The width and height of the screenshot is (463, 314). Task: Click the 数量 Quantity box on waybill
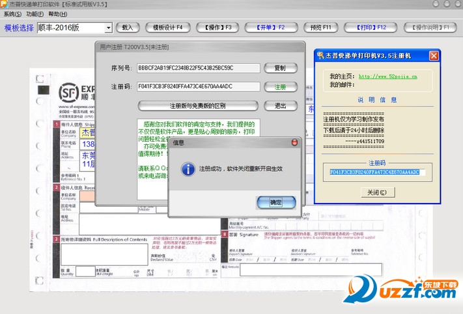coord(85,272)
